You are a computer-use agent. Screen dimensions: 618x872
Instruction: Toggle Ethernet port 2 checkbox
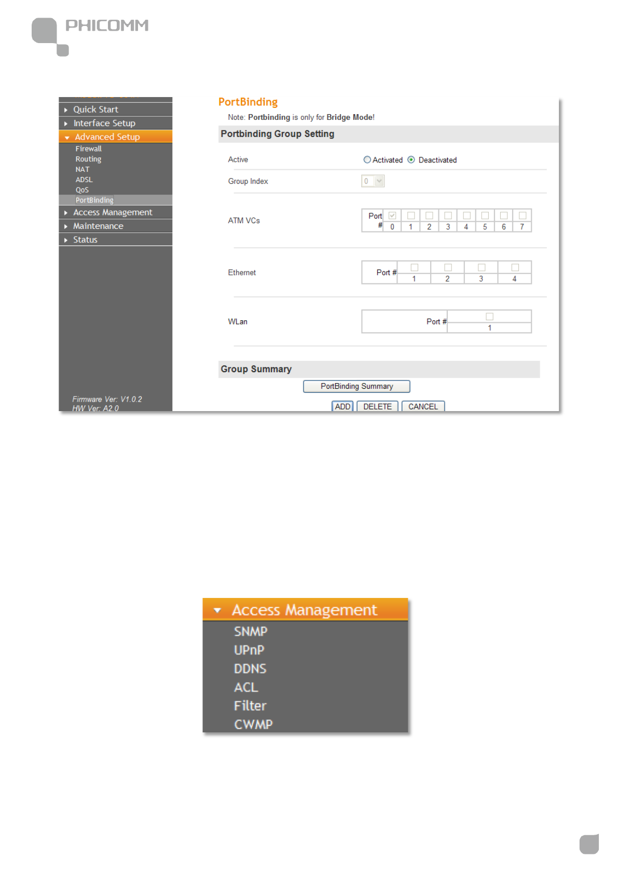click(x=448, y=267)
